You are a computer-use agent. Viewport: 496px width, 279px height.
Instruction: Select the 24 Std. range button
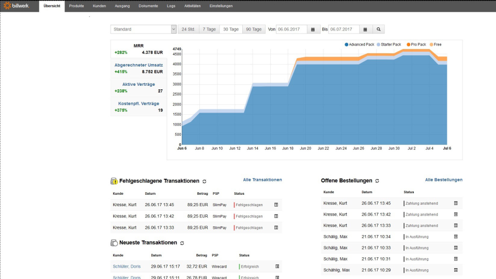188,29
